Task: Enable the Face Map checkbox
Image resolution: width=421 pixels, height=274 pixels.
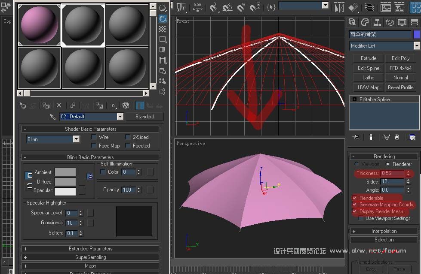Action: pyautogui.click(x=94, y=145)
